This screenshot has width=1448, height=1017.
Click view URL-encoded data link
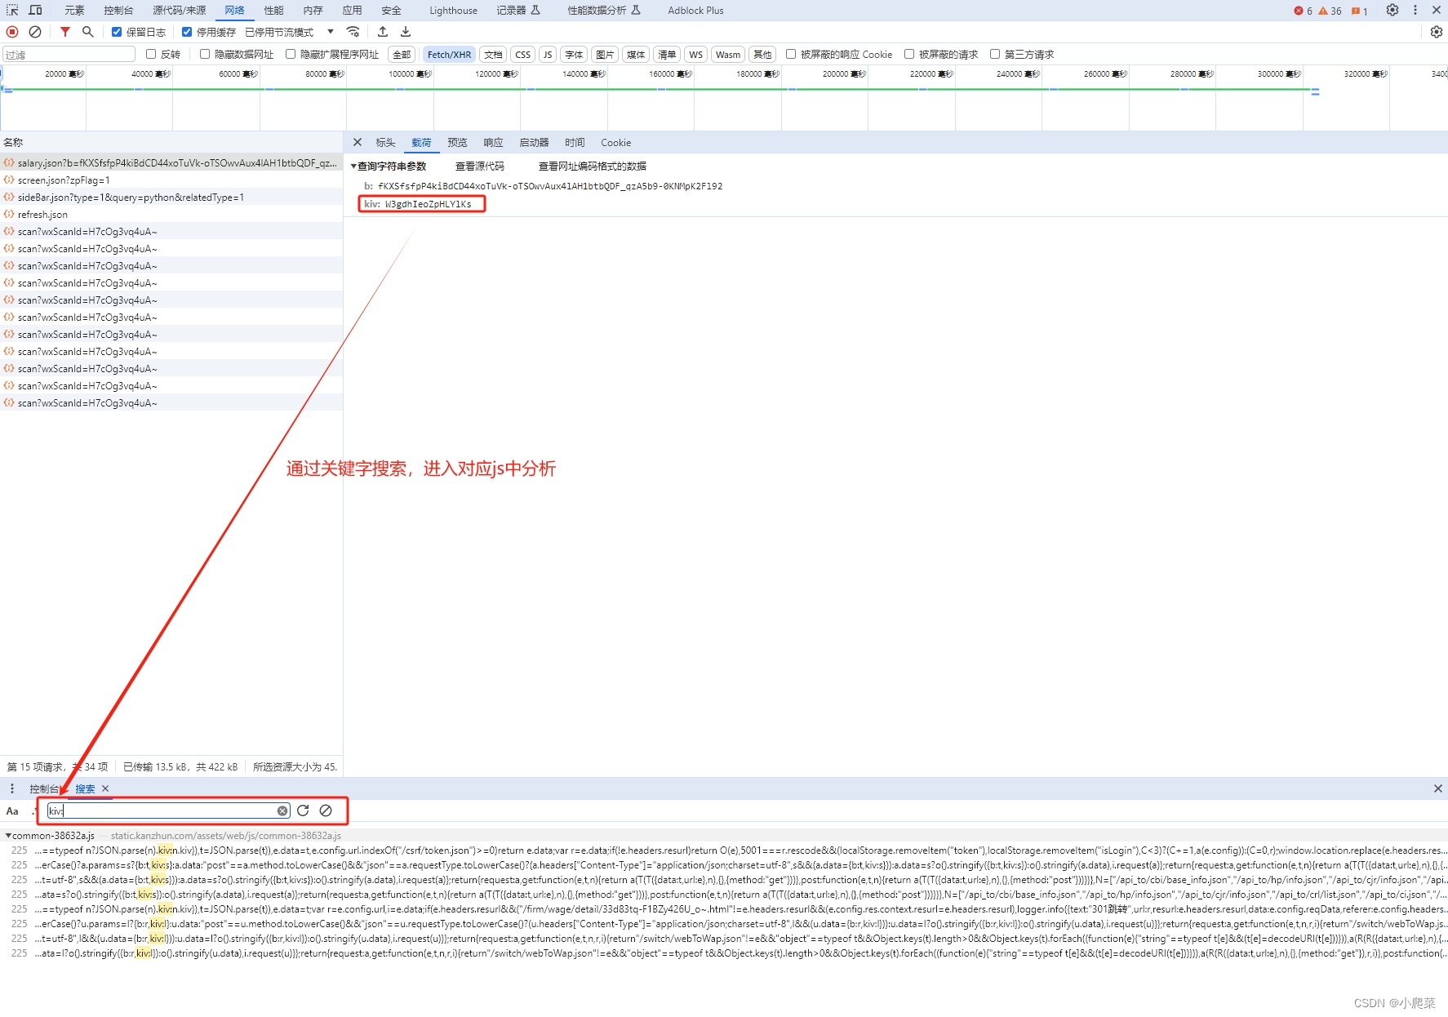pos(592,166)
